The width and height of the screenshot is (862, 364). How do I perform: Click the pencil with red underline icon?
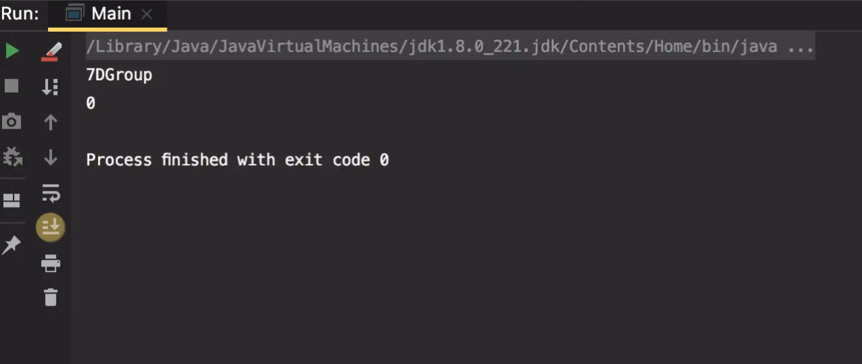[x=51, y=51]
